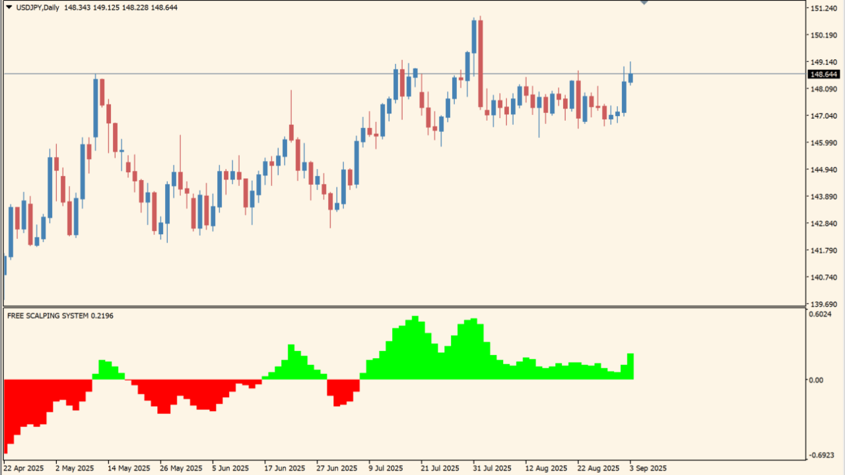Click the 22 Apr 2025 date label
845x475 pixels.
click(23, 468)
